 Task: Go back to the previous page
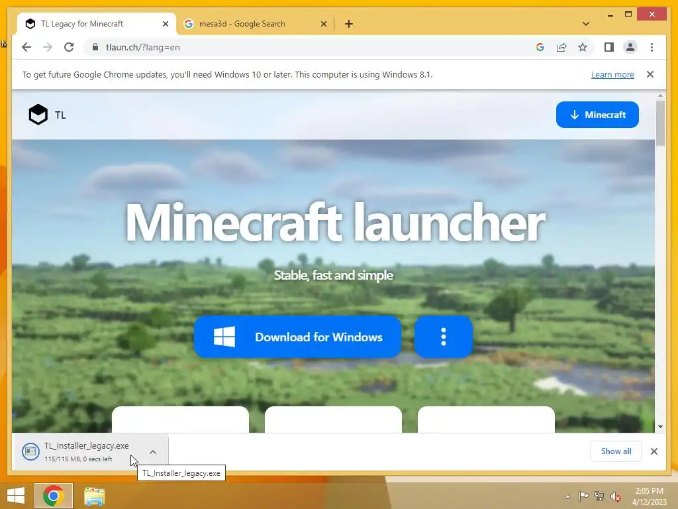pyautogui.click(x=26, y=47)
